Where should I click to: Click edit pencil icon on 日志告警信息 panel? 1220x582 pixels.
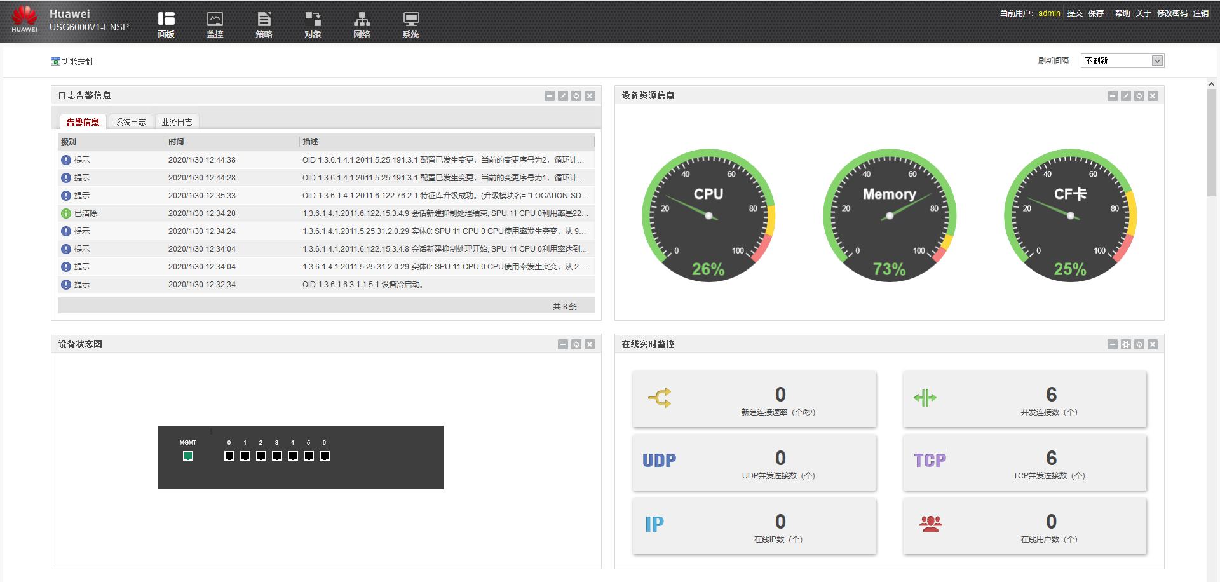coord(563,96)
